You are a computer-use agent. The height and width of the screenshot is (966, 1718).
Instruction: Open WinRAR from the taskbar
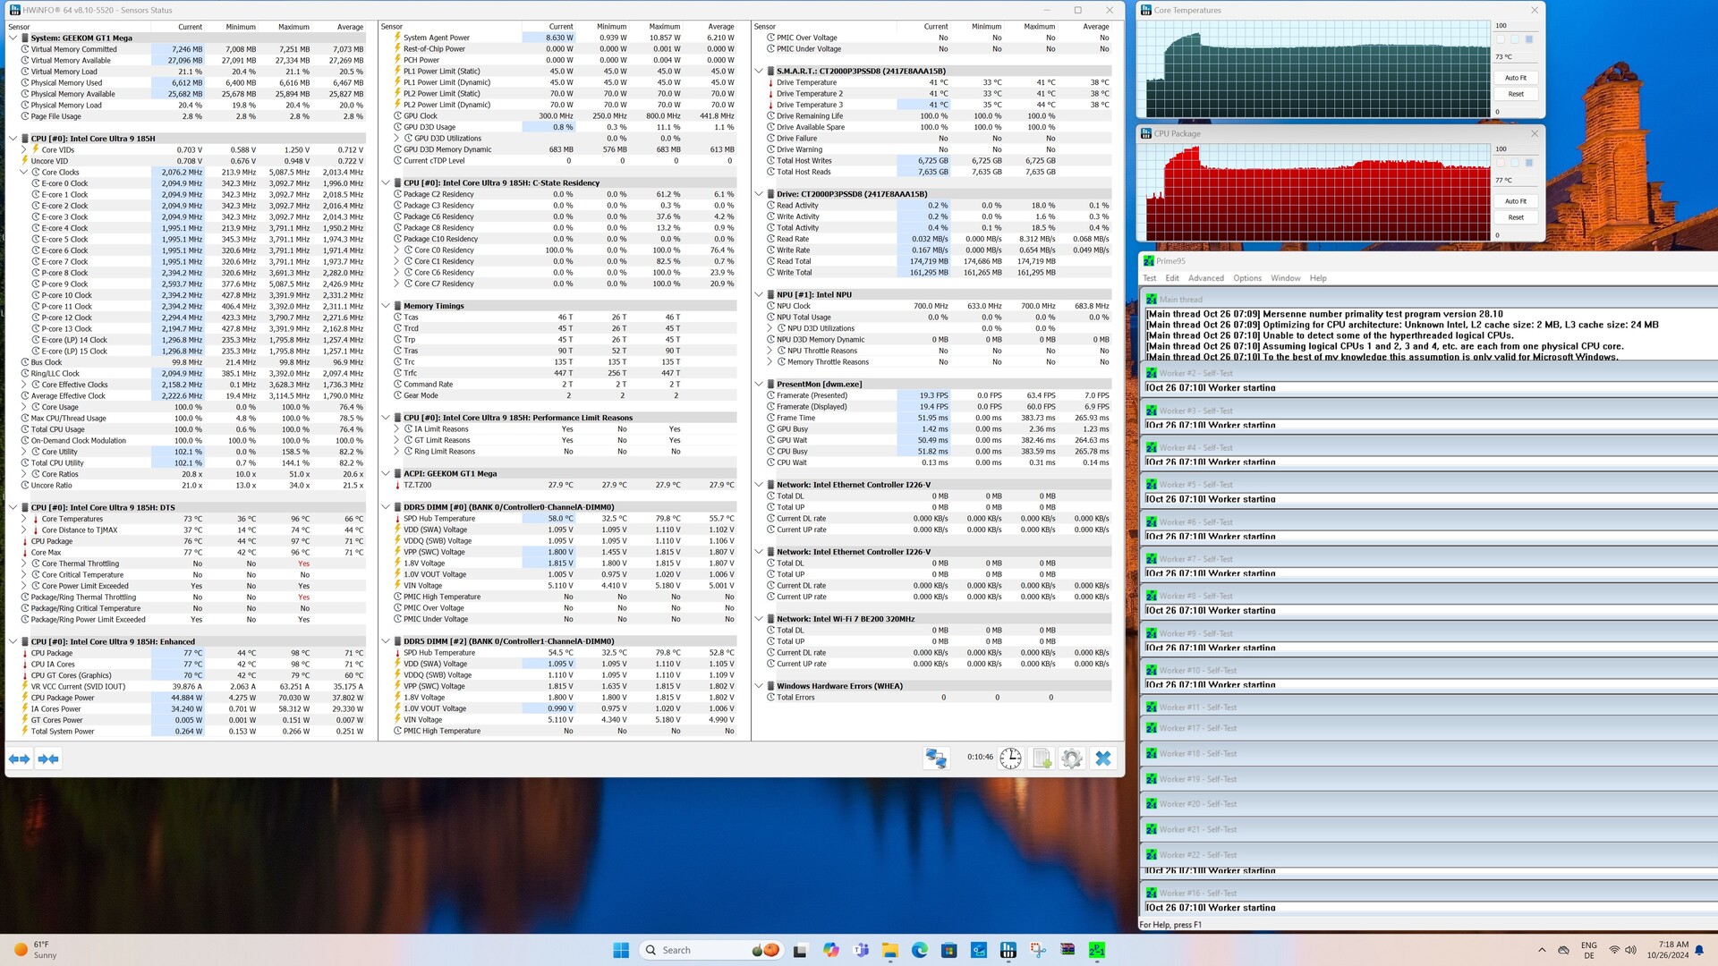point(1067,950)
